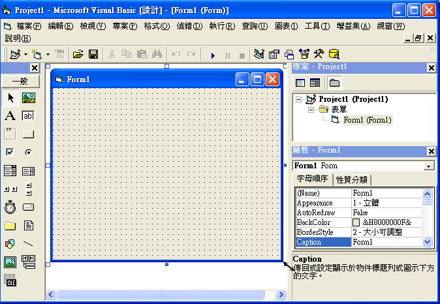Viewport: 440px width, 304px height.
Task: Choose the Timer control stopwatch icon
Action: point(10,207)
